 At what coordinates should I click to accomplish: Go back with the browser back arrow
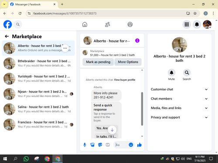(5, 13)
